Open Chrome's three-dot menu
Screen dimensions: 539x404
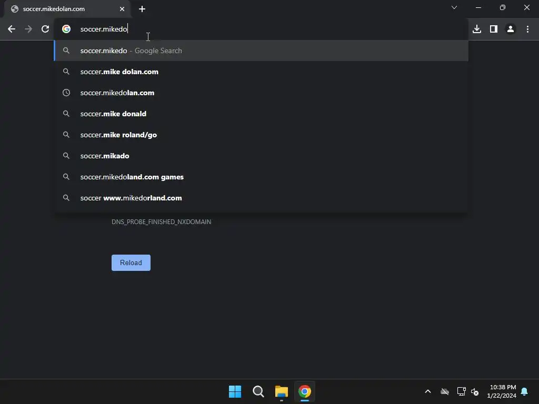(x=527, y=29)
